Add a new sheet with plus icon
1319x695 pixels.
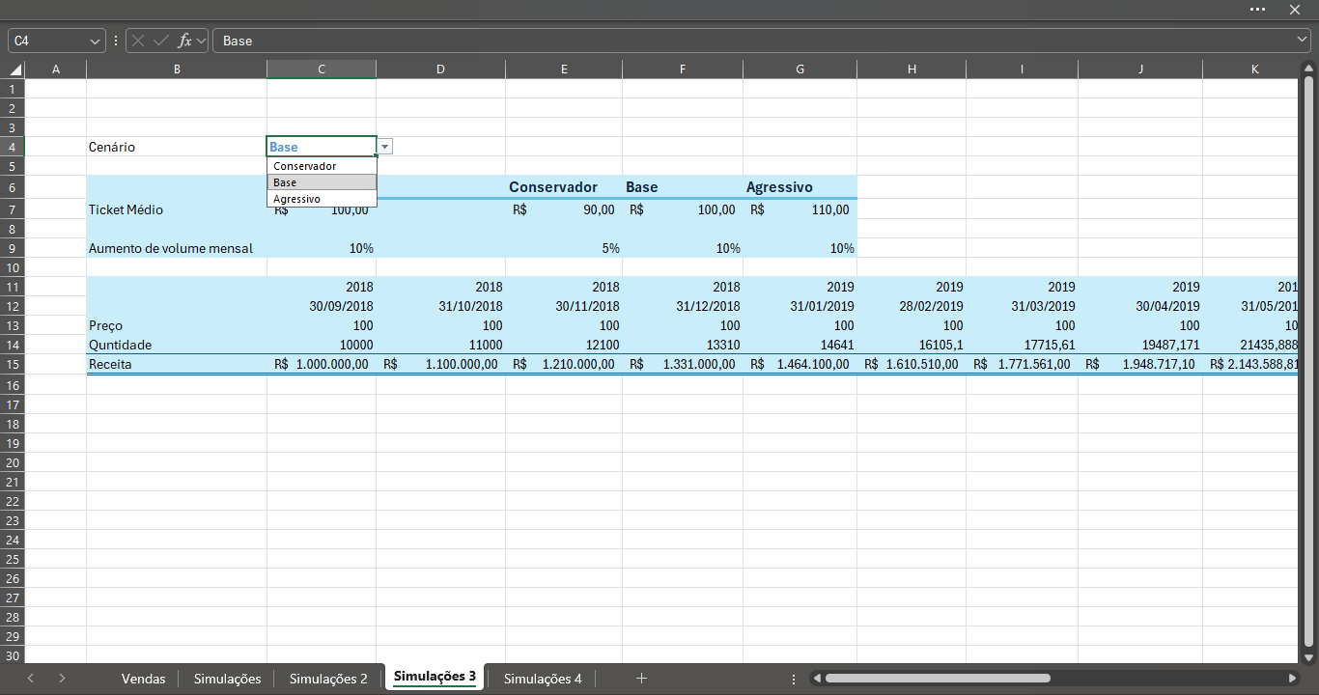click(641, 679)
